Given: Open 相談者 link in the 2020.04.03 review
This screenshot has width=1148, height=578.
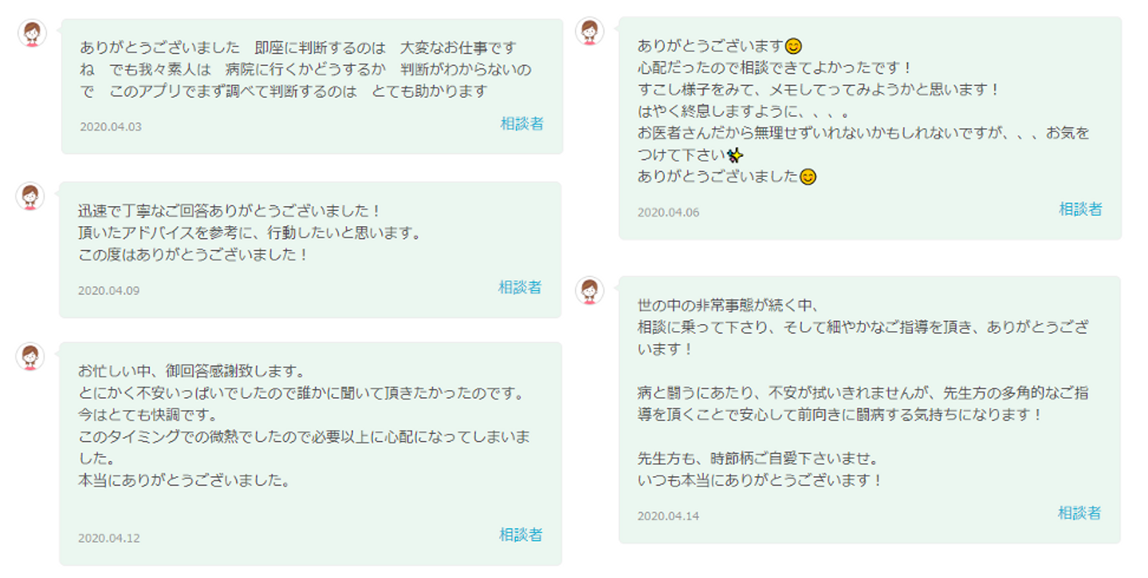Looking at the screenshot, I should (521, 123).
